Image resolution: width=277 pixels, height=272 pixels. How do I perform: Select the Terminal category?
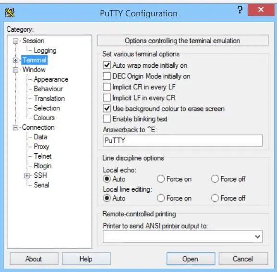point(35,60)
